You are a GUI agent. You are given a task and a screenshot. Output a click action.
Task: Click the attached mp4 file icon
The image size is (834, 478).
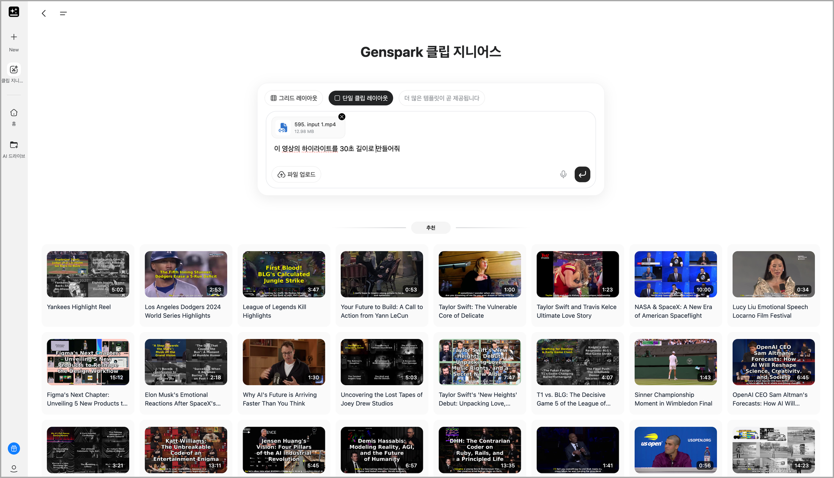[283, 127]
